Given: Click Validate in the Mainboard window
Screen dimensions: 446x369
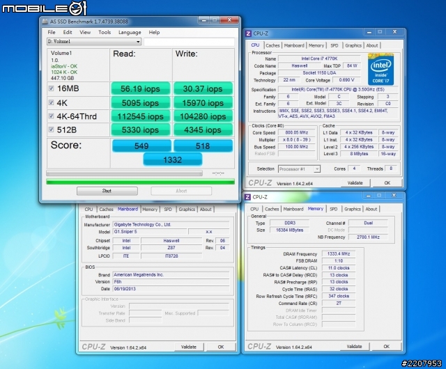Looking at the screenshot, I should coord(189,347).
